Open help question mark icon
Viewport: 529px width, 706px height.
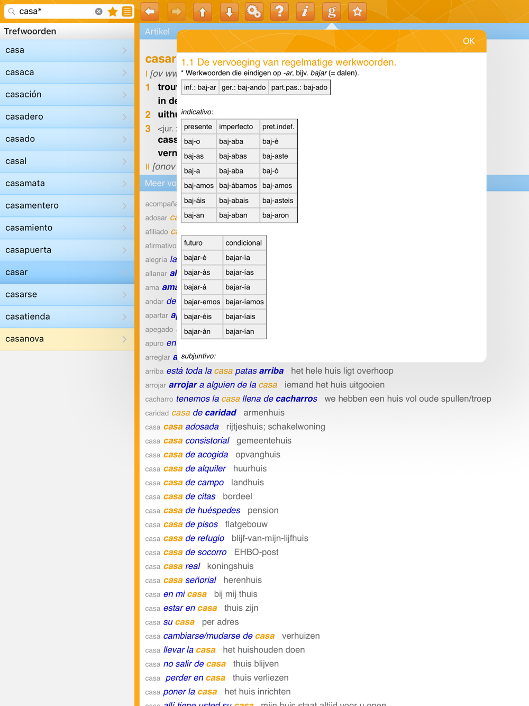279,11
